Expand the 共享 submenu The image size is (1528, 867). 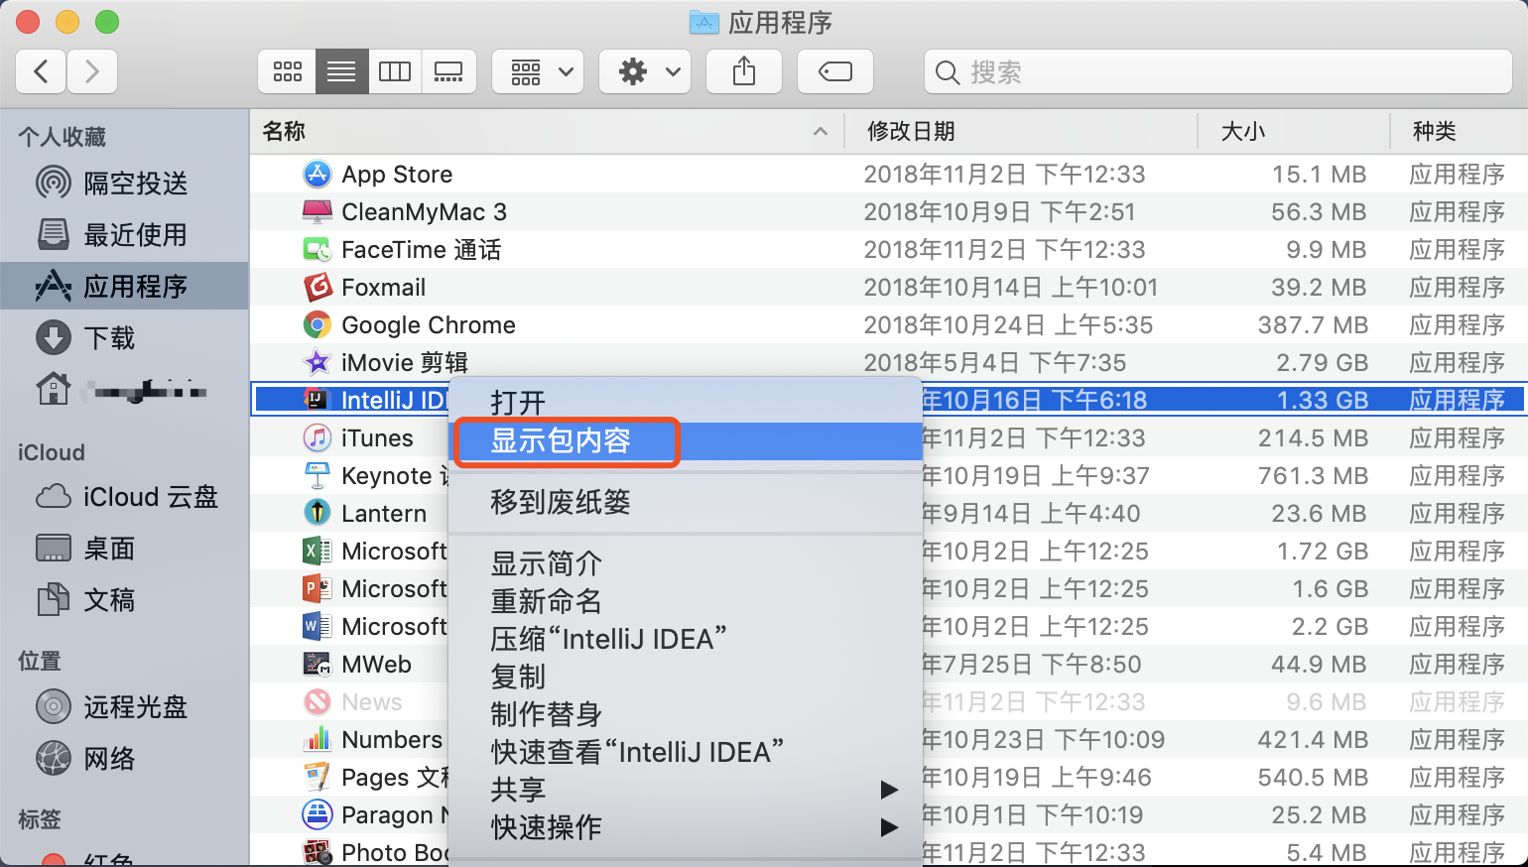tap(686, 790)
